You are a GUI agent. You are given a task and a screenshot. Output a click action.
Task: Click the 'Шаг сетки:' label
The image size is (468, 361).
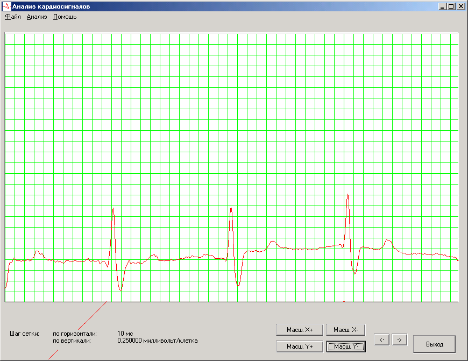tap(24, 334)
